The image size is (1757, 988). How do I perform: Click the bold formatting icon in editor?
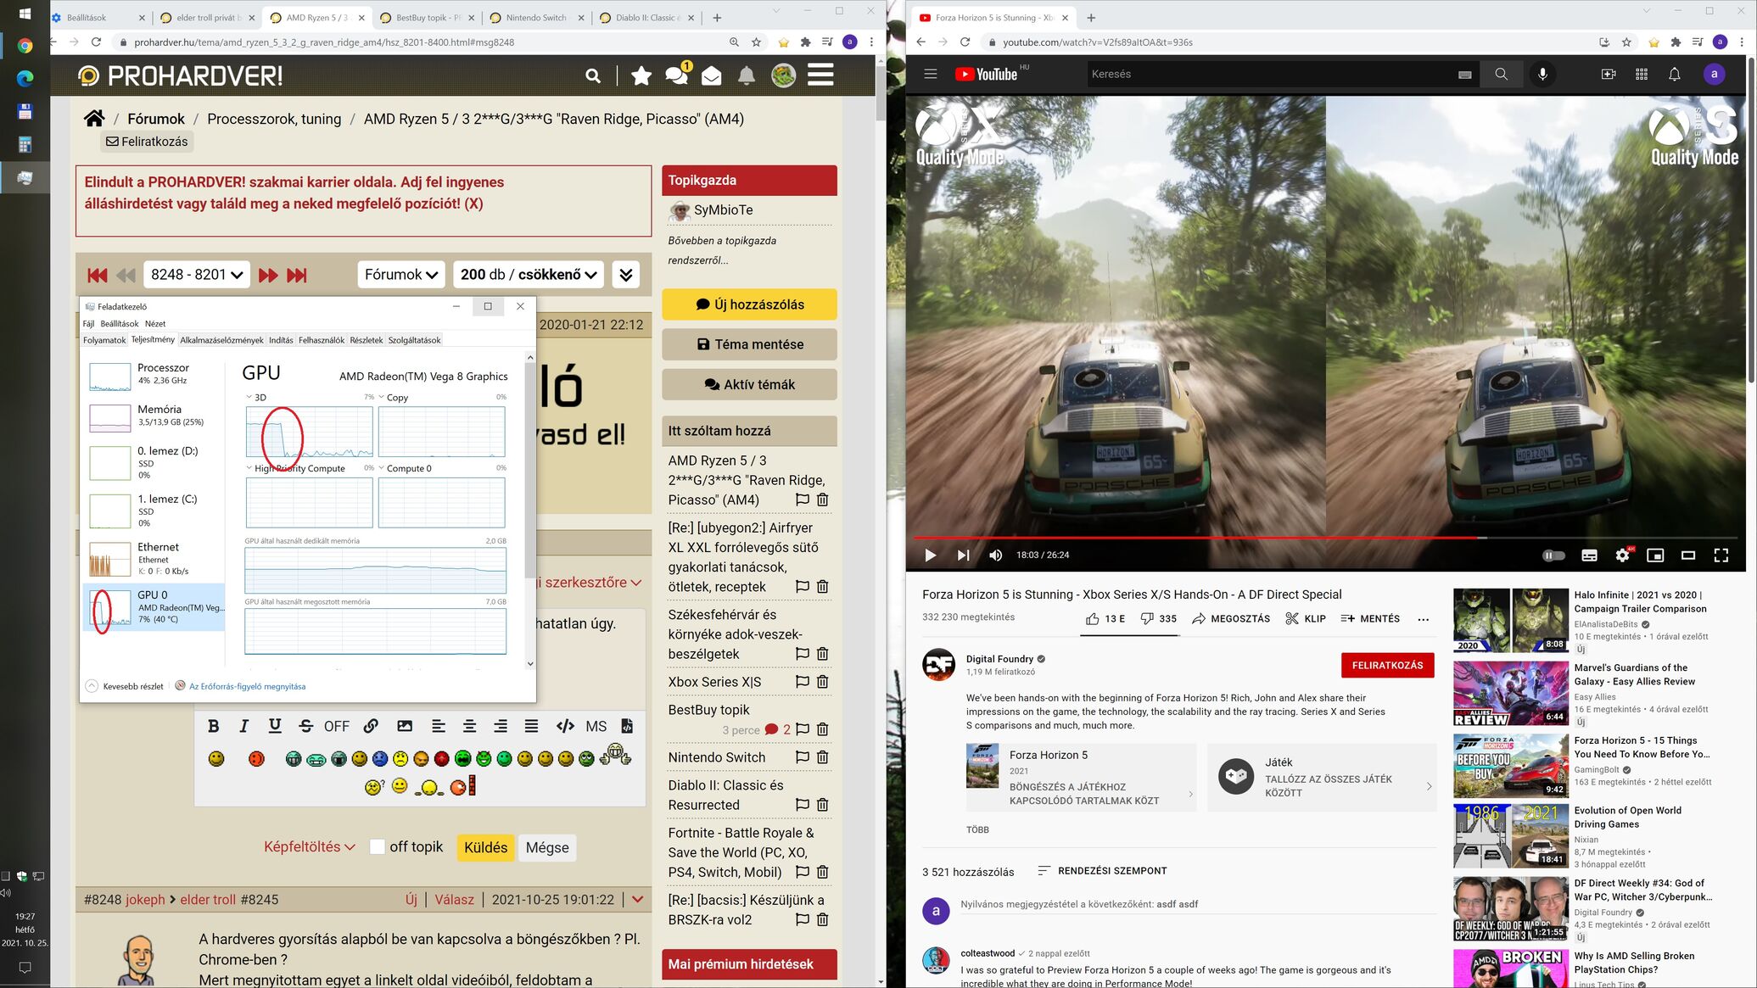click(214, 726)
